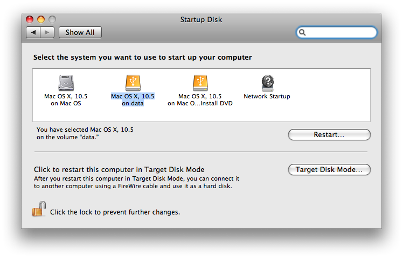Click the lock icon to prevent changes

pyautogui.click(x=38, y=210)
